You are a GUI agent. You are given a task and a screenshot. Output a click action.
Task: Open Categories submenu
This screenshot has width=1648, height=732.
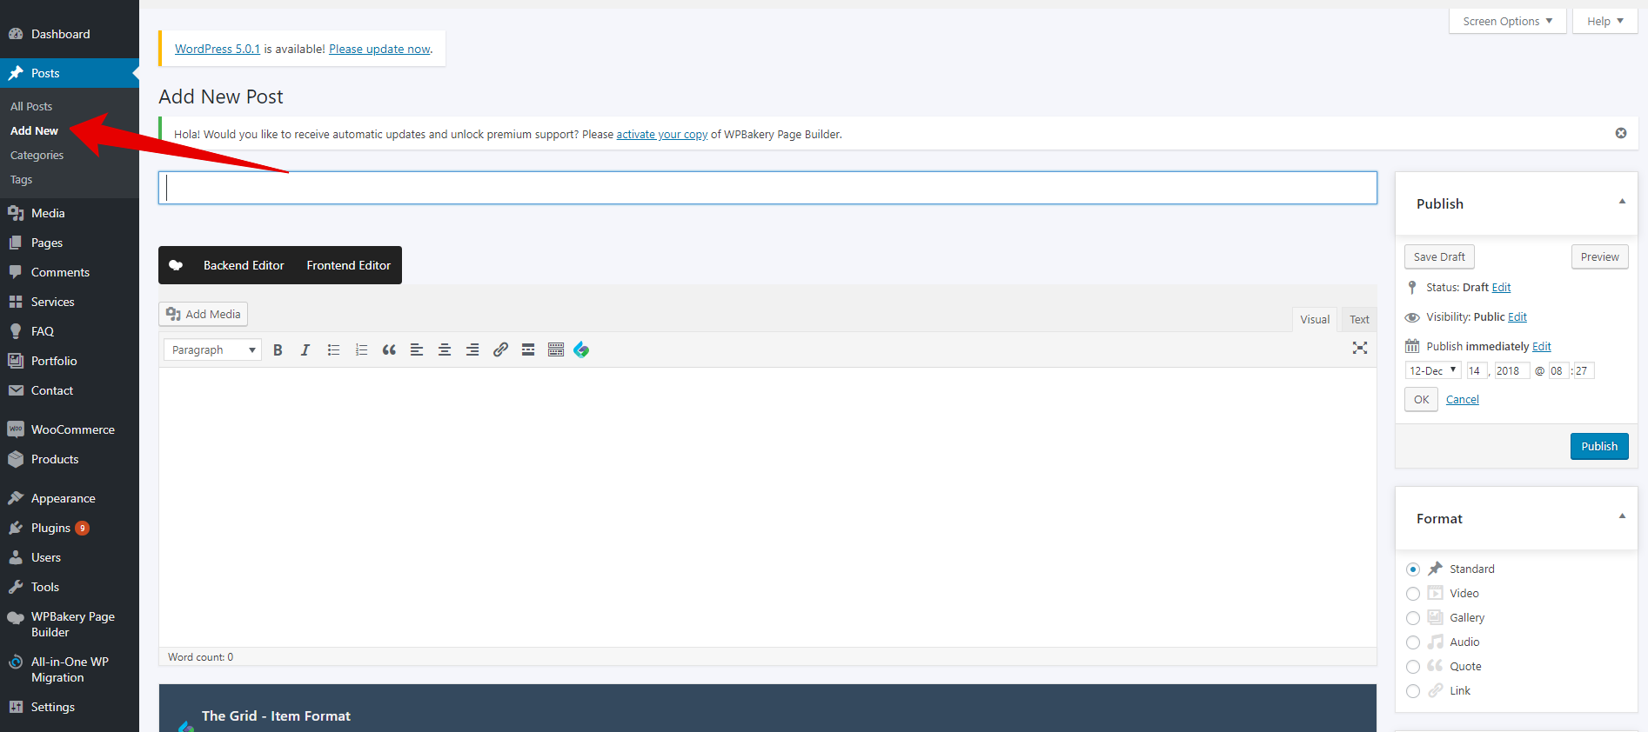point(37,155)
